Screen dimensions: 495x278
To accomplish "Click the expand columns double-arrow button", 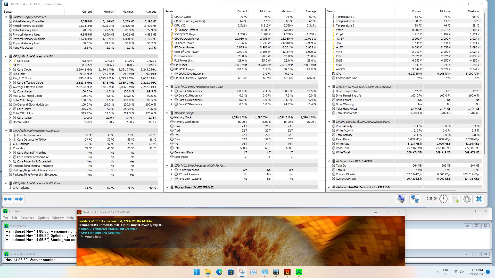I will 8,199.
